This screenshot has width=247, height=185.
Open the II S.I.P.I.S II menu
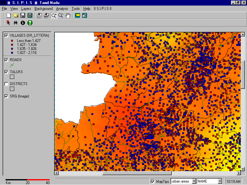tap(103, 9)
